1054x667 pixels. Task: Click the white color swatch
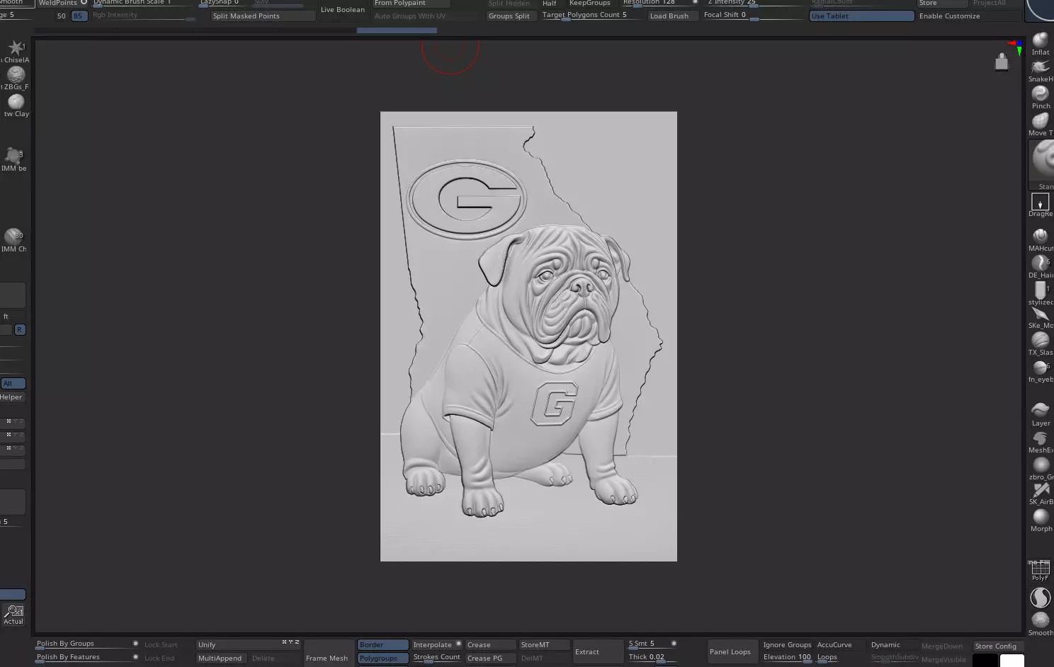point(1012,661)
